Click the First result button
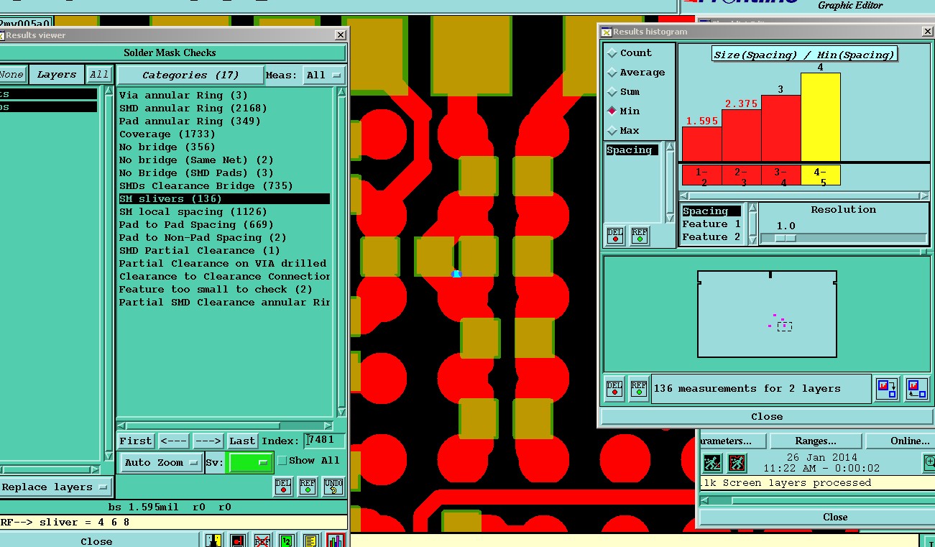This screenshot has height=547, width=935. point(136,441)
